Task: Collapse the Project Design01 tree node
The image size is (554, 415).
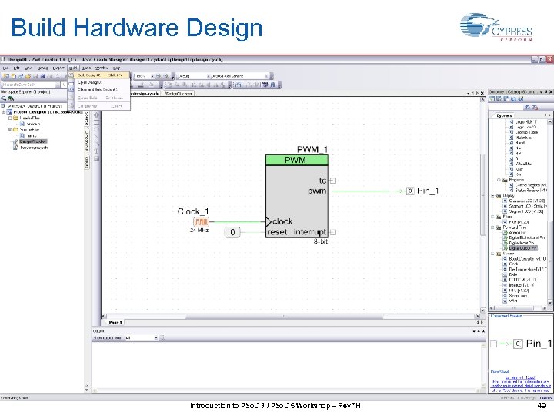Action: tap(4, 112)
